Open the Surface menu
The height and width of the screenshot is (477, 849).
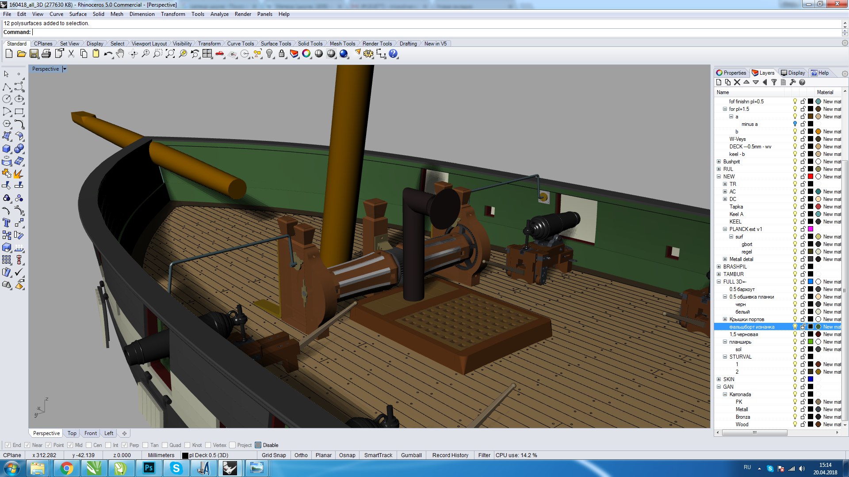[x=78, y=14]
